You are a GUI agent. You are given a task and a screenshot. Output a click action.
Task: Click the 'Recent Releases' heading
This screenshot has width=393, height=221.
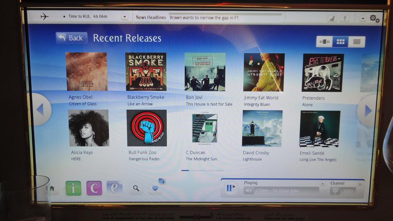(127, 38)
